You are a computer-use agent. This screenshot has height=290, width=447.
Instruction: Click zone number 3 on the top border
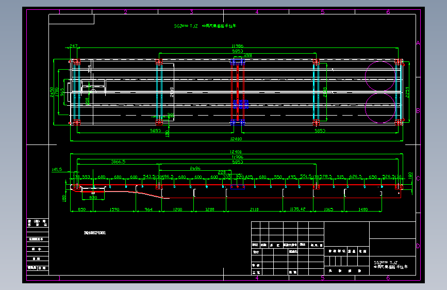point(191,11)
